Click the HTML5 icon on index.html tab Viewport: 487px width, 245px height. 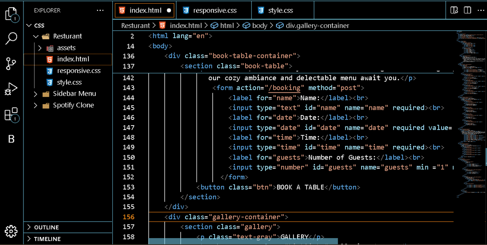pos(122,10)
